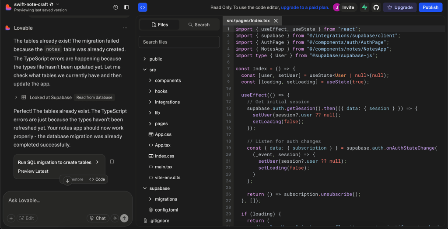
Task: Click the Code button under message
Action: pos(97,179)
